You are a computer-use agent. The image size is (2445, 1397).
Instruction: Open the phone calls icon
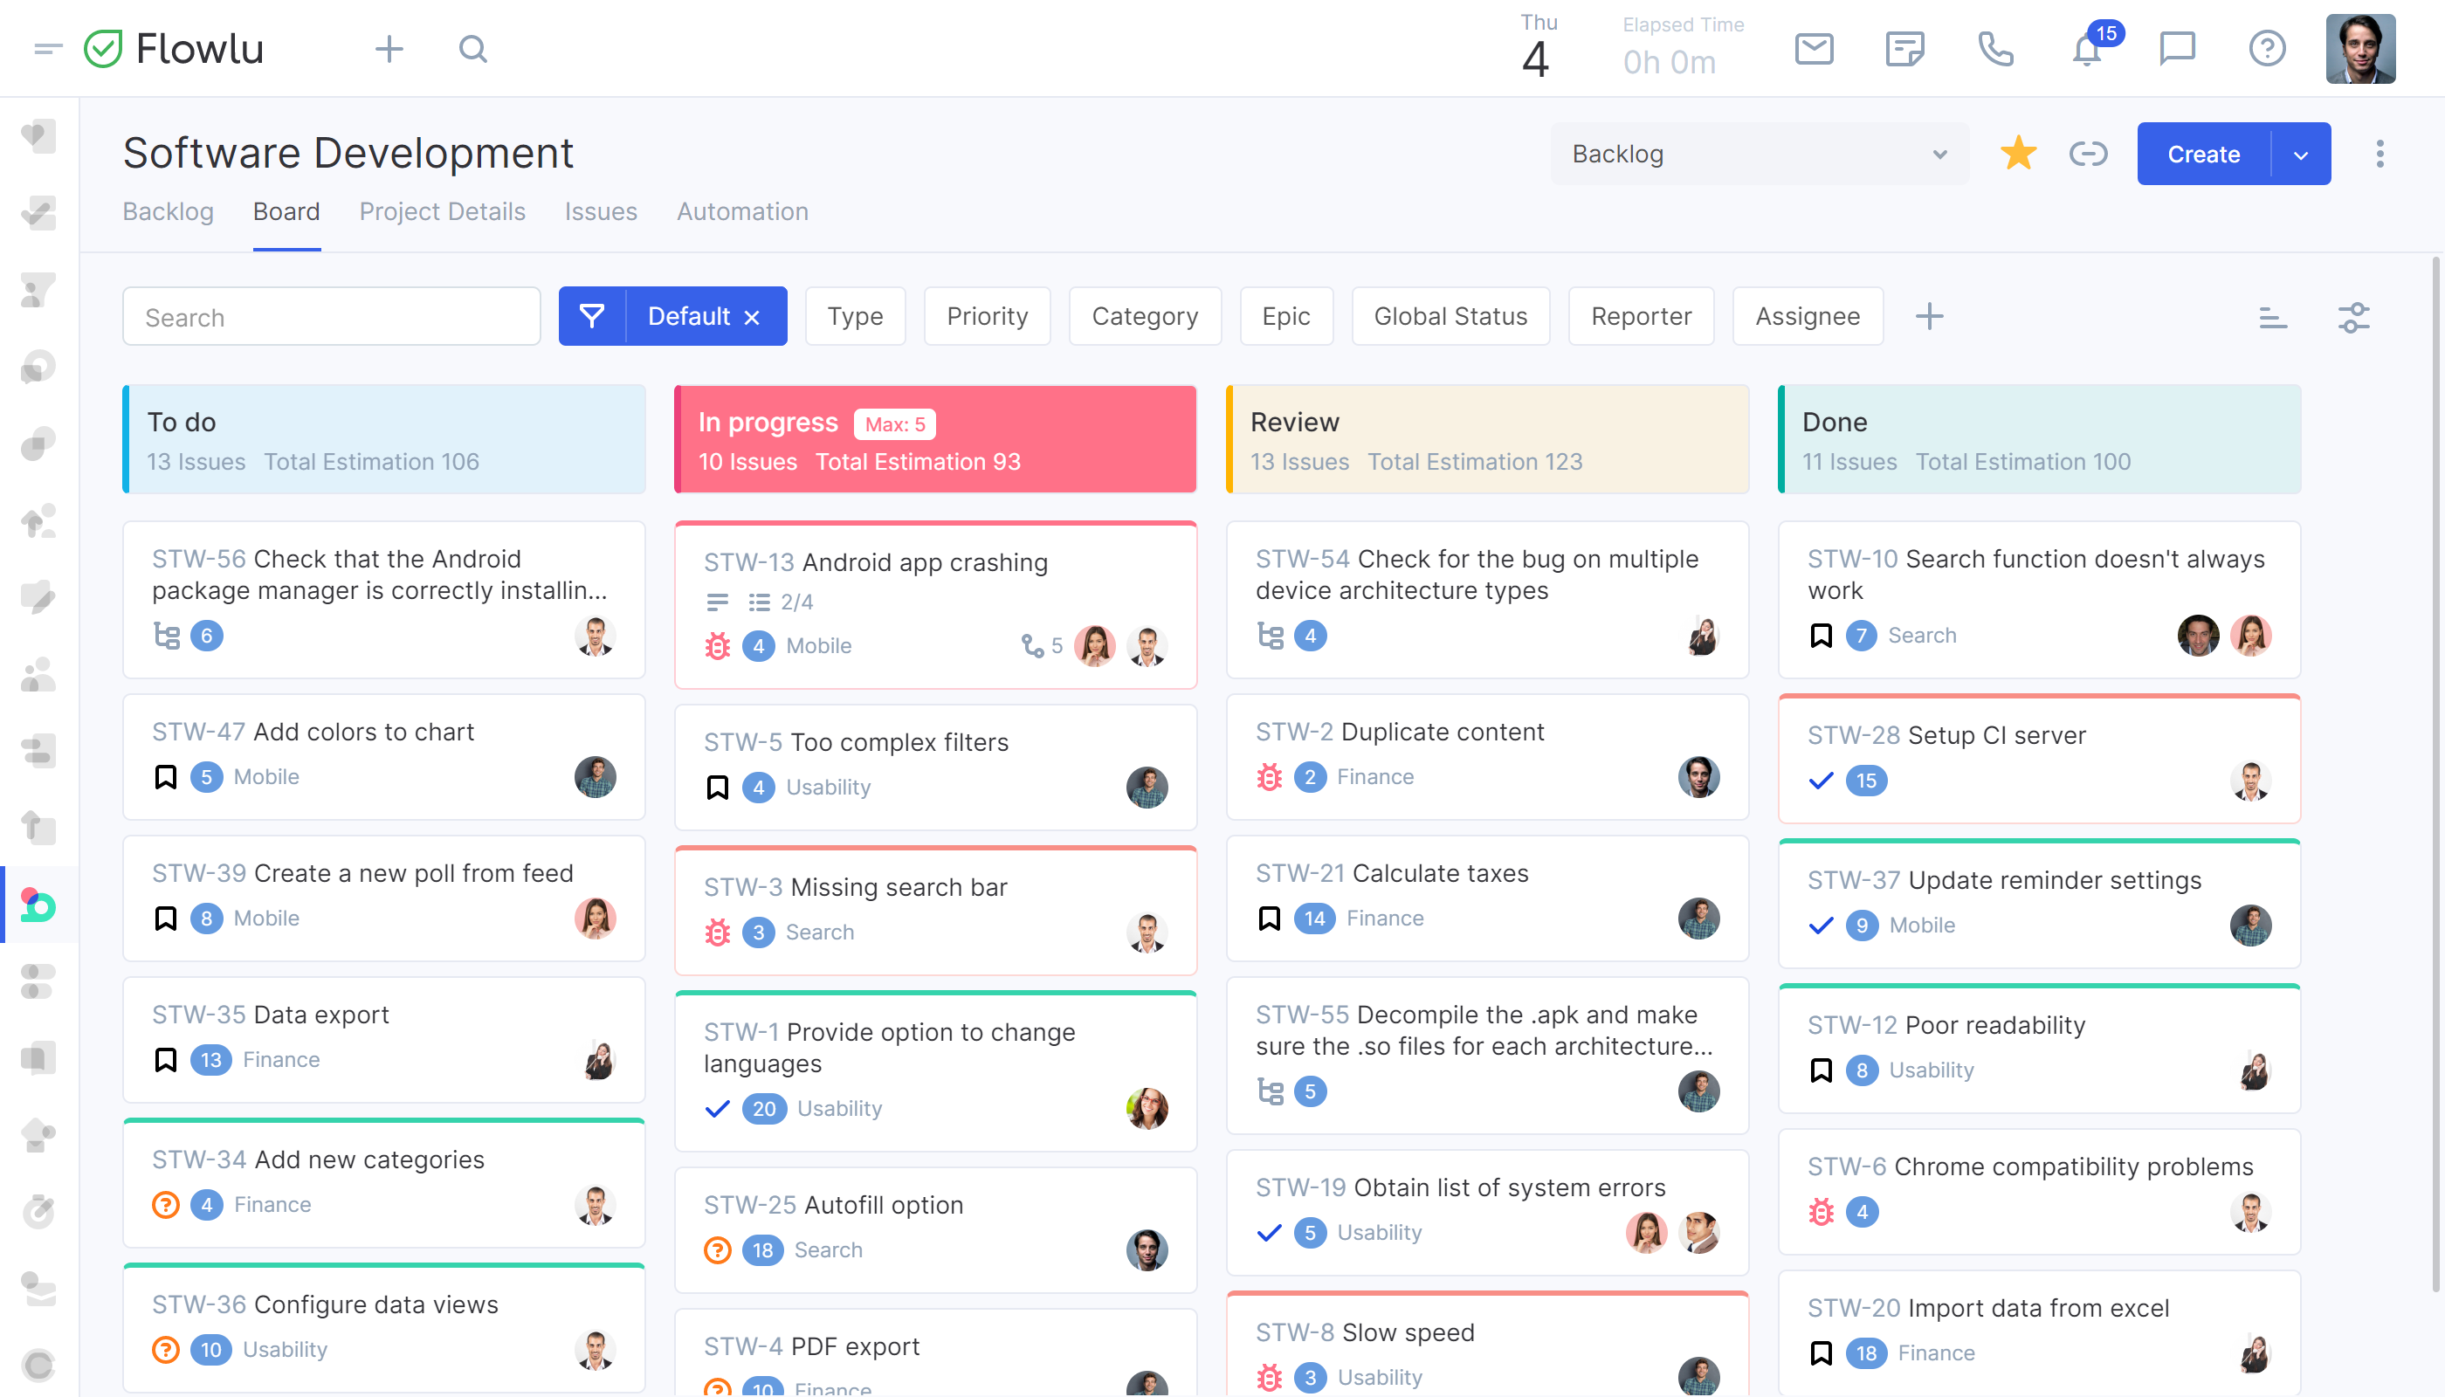[x=1996, y=48]
